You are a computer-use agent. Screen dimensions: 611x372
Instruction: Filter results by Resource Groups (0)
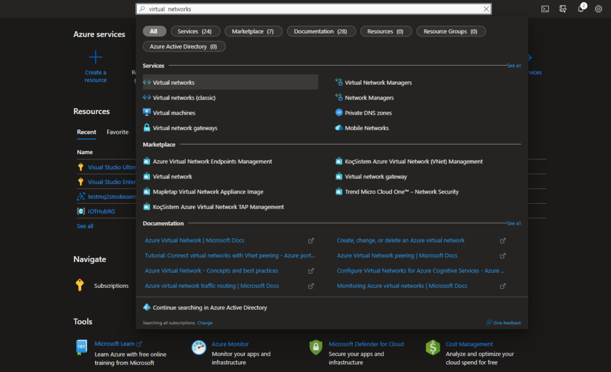coord(450,31)
